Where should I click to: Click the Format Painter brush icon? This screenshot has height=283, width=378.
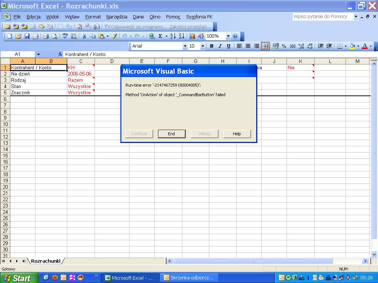pos(114,36)
